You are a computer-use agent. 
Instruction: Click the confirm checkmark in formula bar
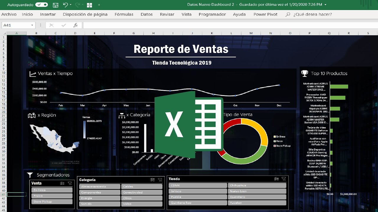(63, 25)
